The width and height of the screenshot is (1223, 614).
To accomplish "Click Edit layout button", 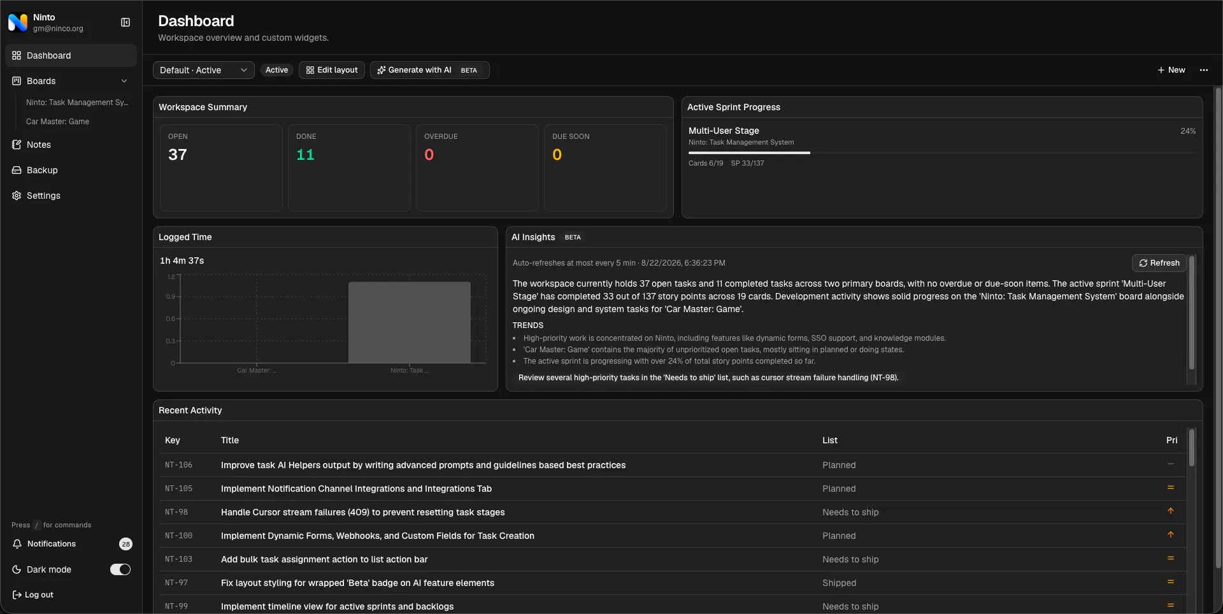I will pos(332,70).
